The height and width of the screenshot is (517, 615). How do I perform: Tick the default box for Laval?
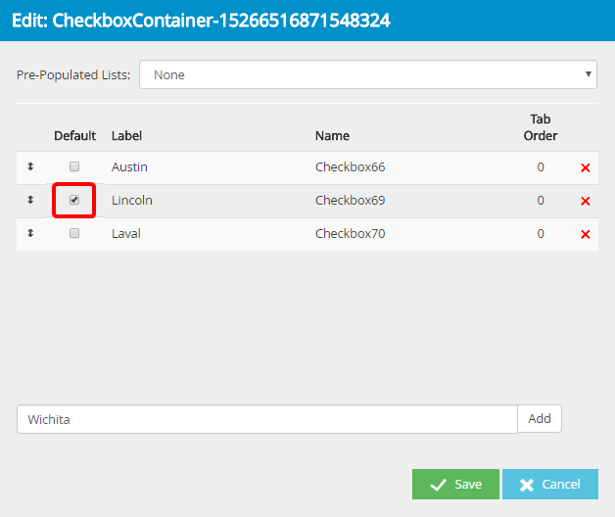click(74, 234)
